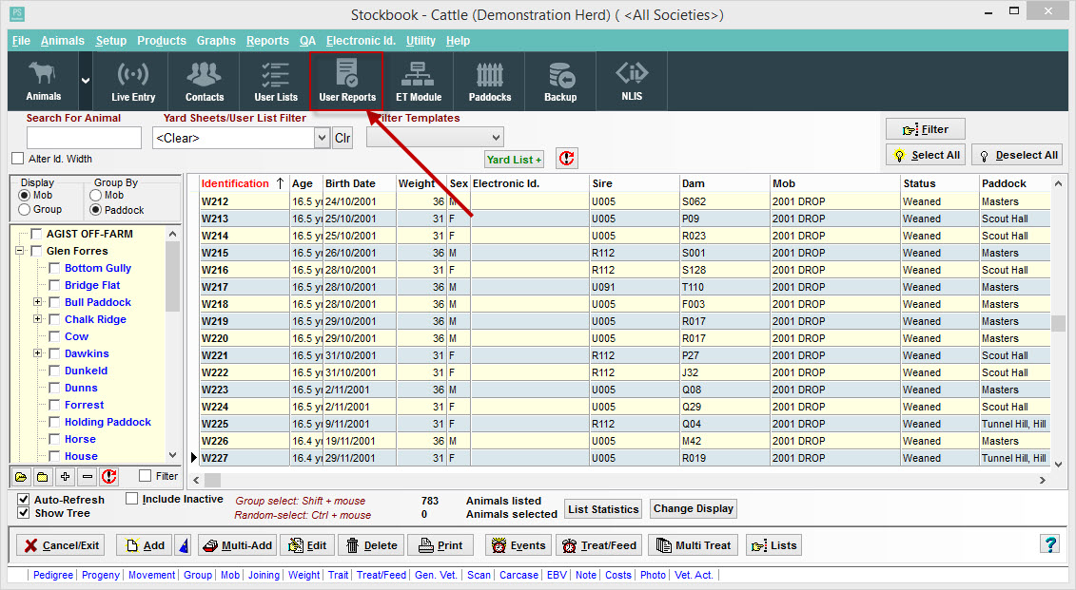Check the Bottom Gully paddock box

tap(54, 268)
